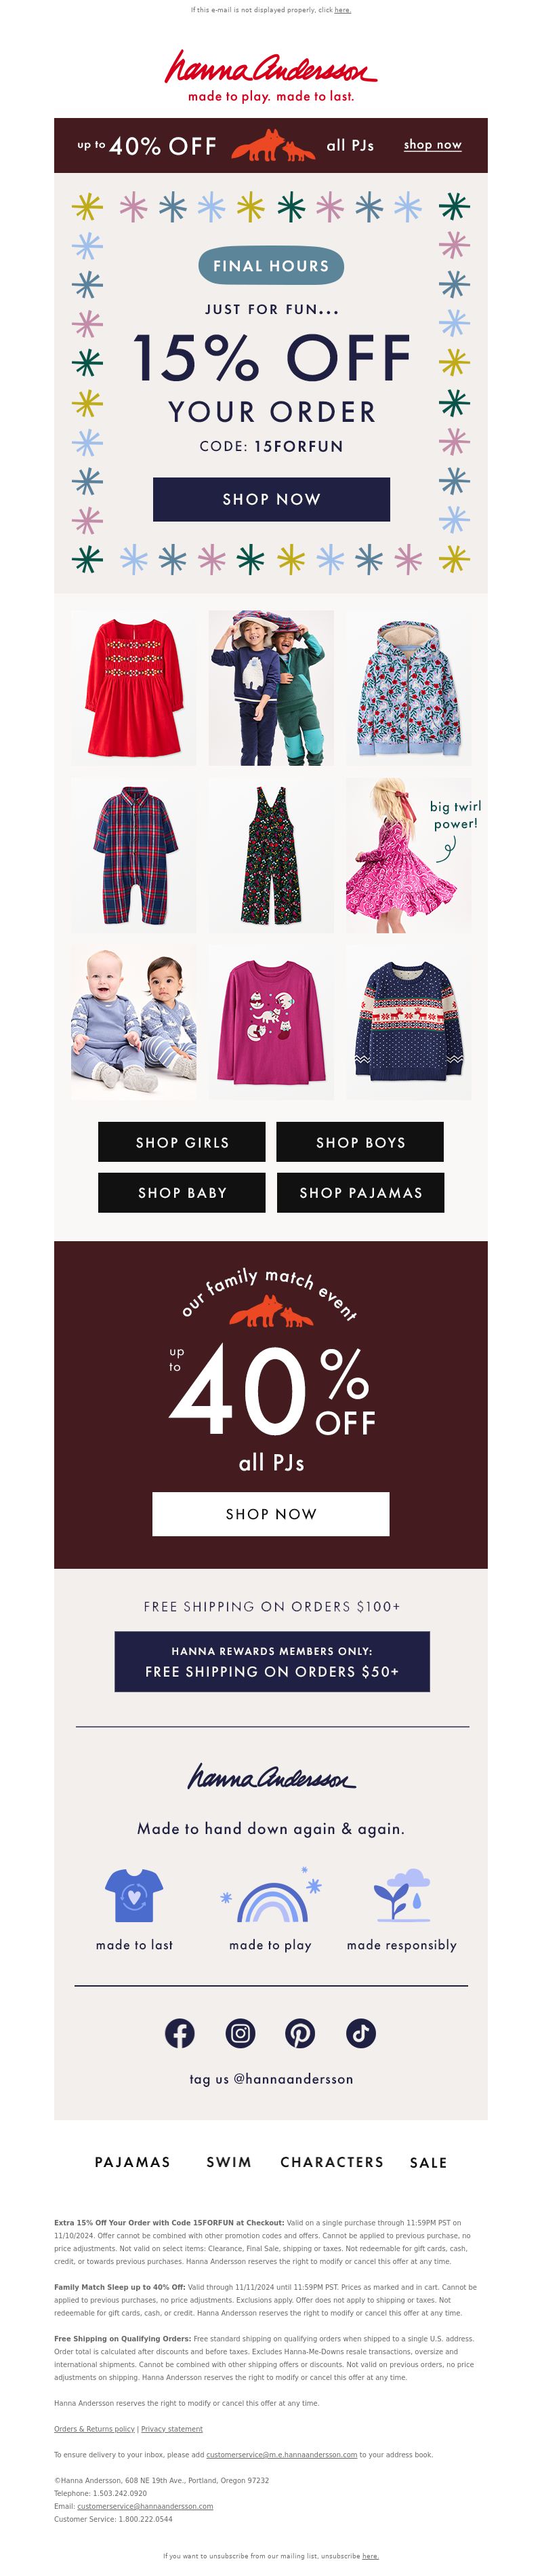Open the TikTok icon link
The height and width of the screenshot is (2576, 542).
pos(361,2033)
